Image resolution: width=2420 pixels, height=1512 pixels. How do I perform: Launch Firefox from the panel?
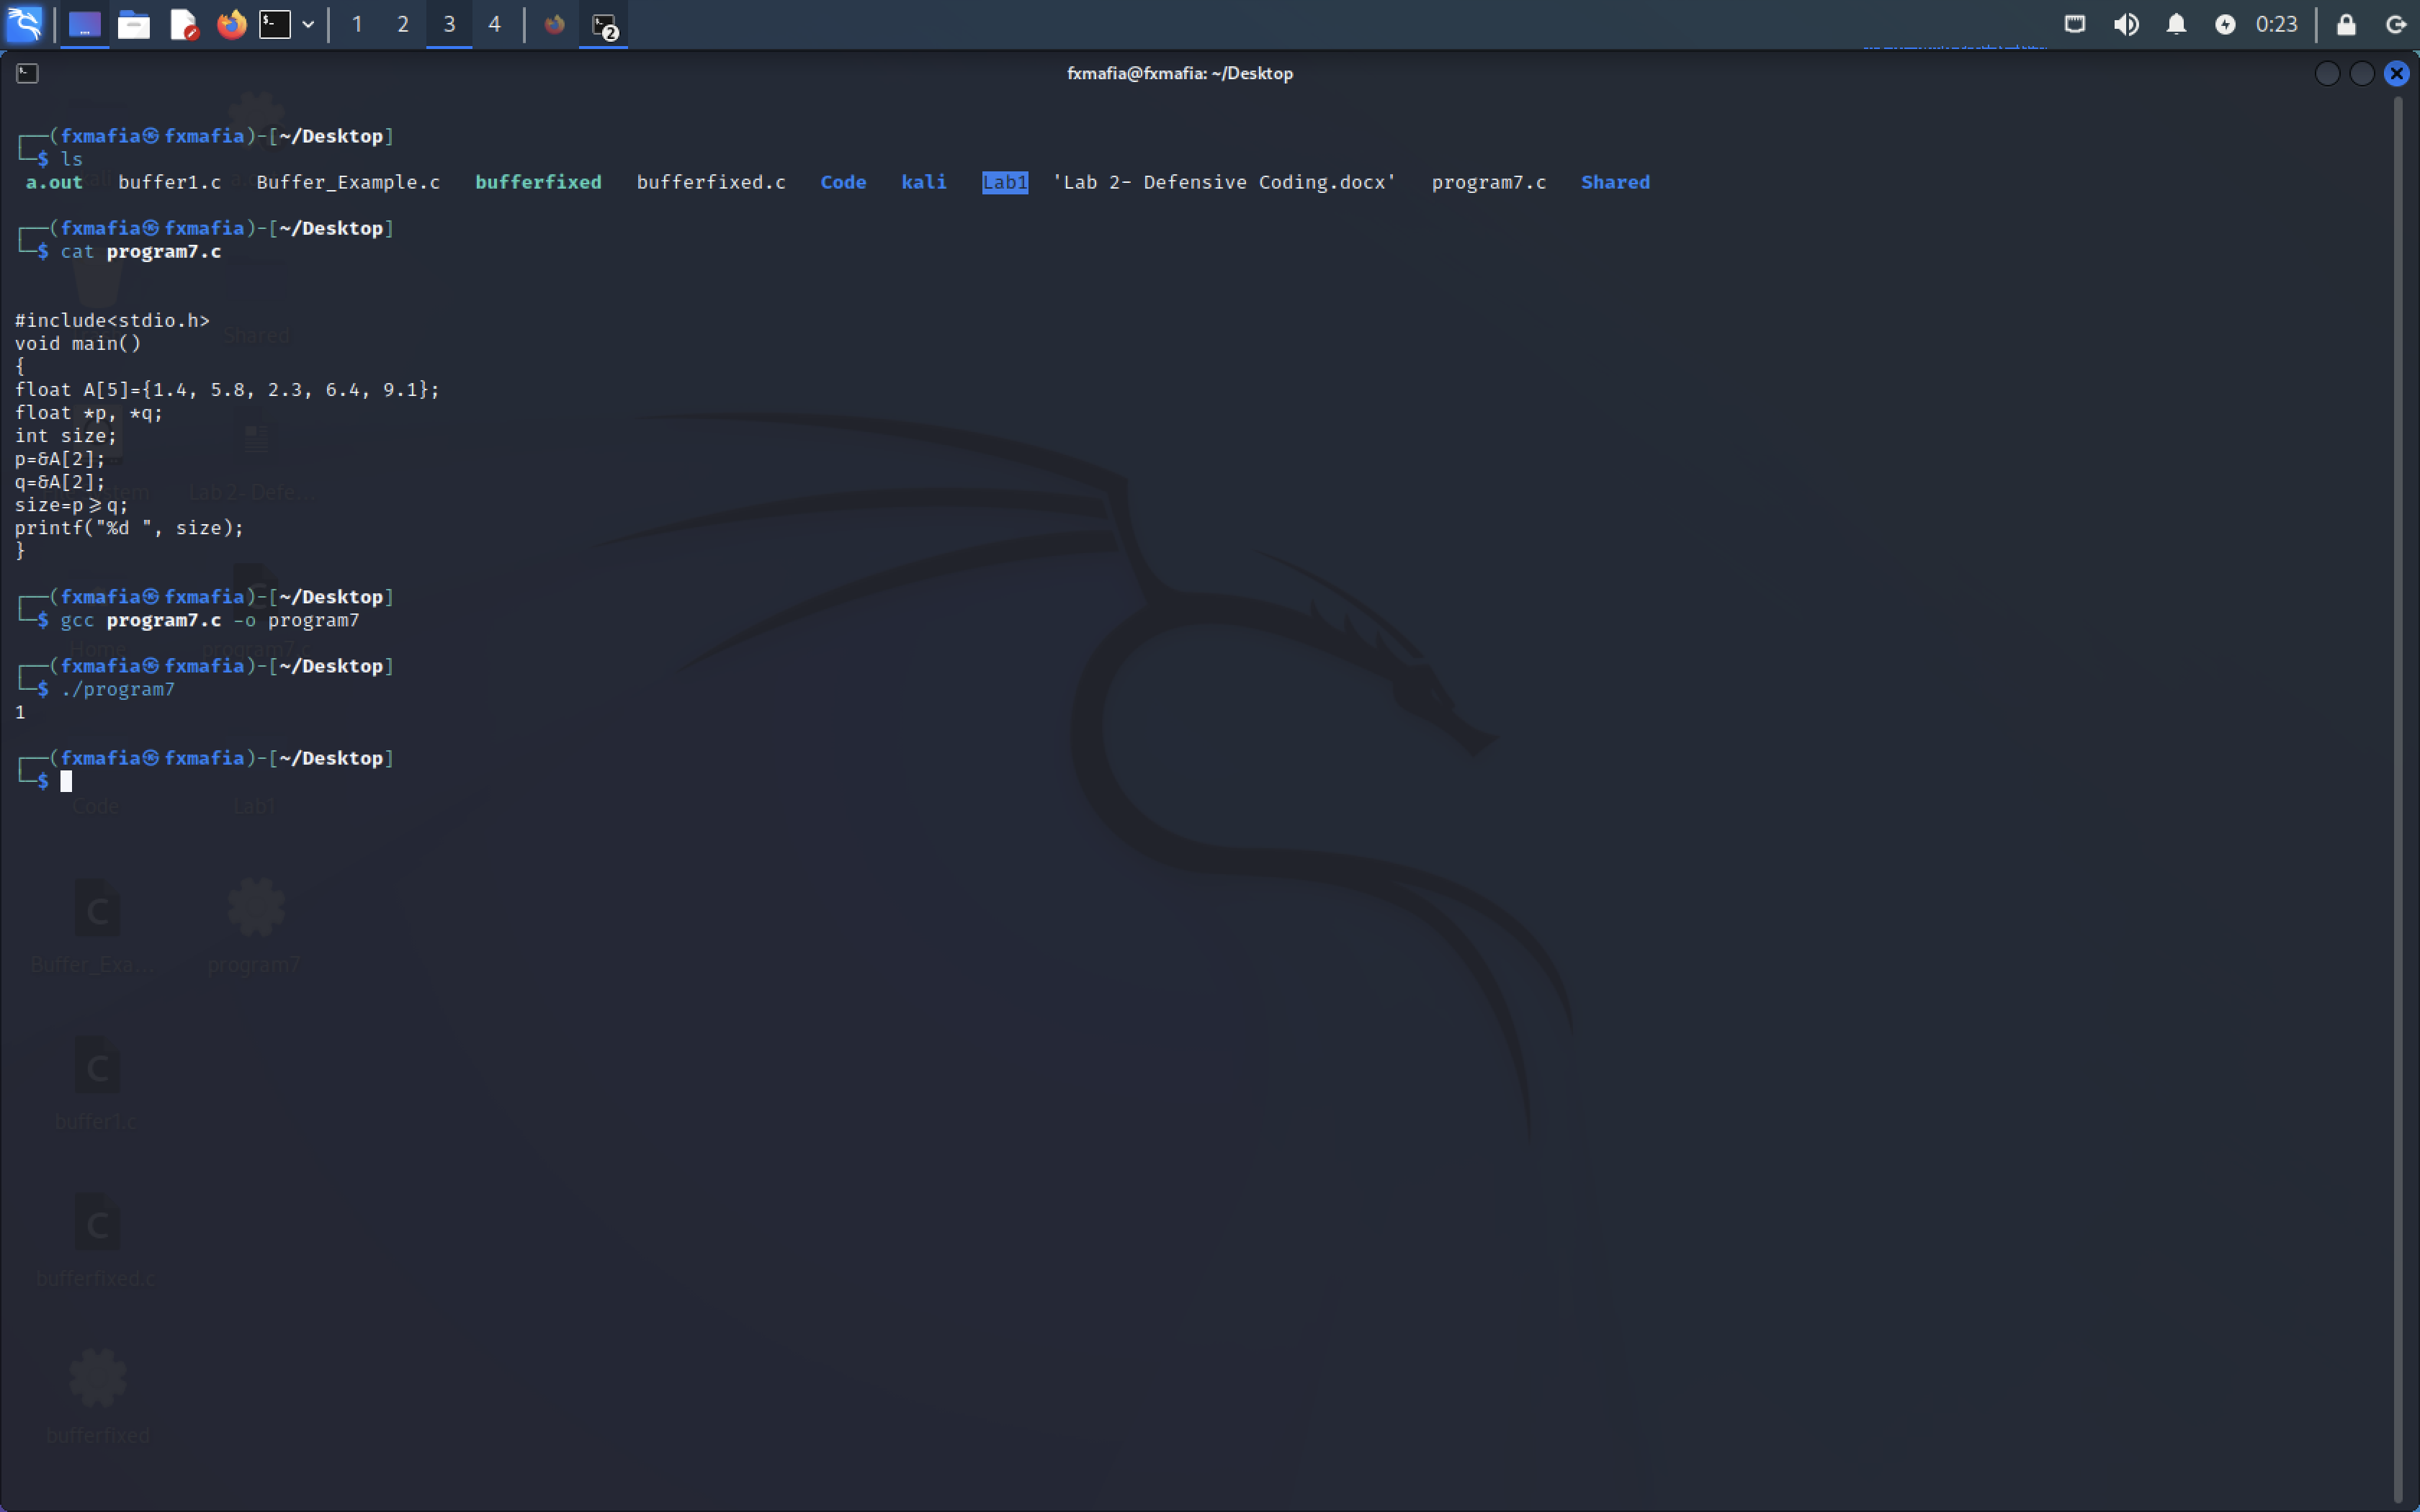click(x=232, y=24)
